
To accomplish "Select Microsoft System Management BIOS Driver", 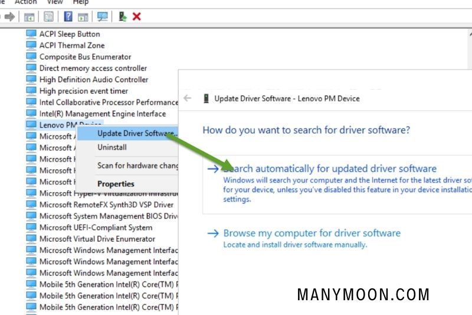I will click(x=109, y=216).
